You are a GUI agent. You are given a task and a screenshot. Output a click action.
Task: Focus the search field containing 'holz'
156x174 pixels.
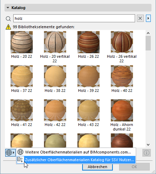coord(74,18)
